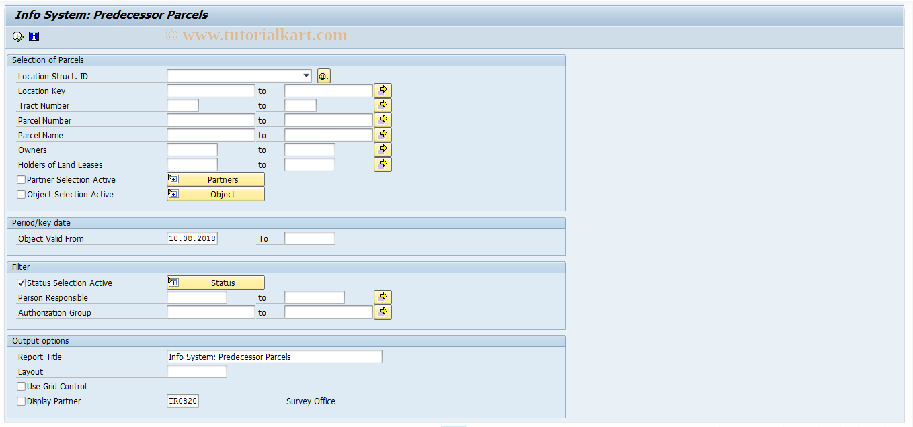Click Authorization Group to field
Viewport: 913px width, 427px height.
329,312
